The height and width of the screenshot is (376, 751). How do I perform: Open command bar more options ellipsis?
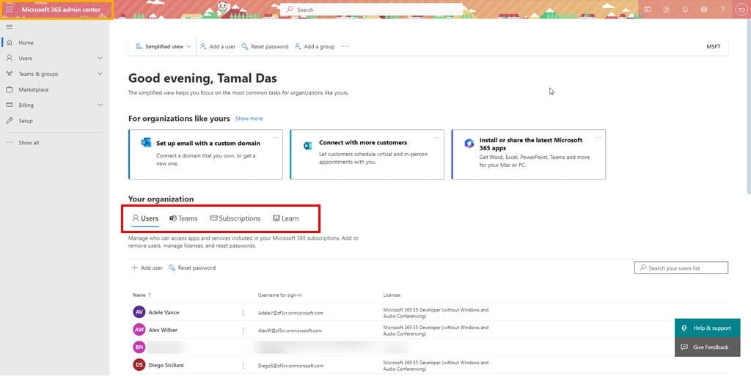(345, 46)
